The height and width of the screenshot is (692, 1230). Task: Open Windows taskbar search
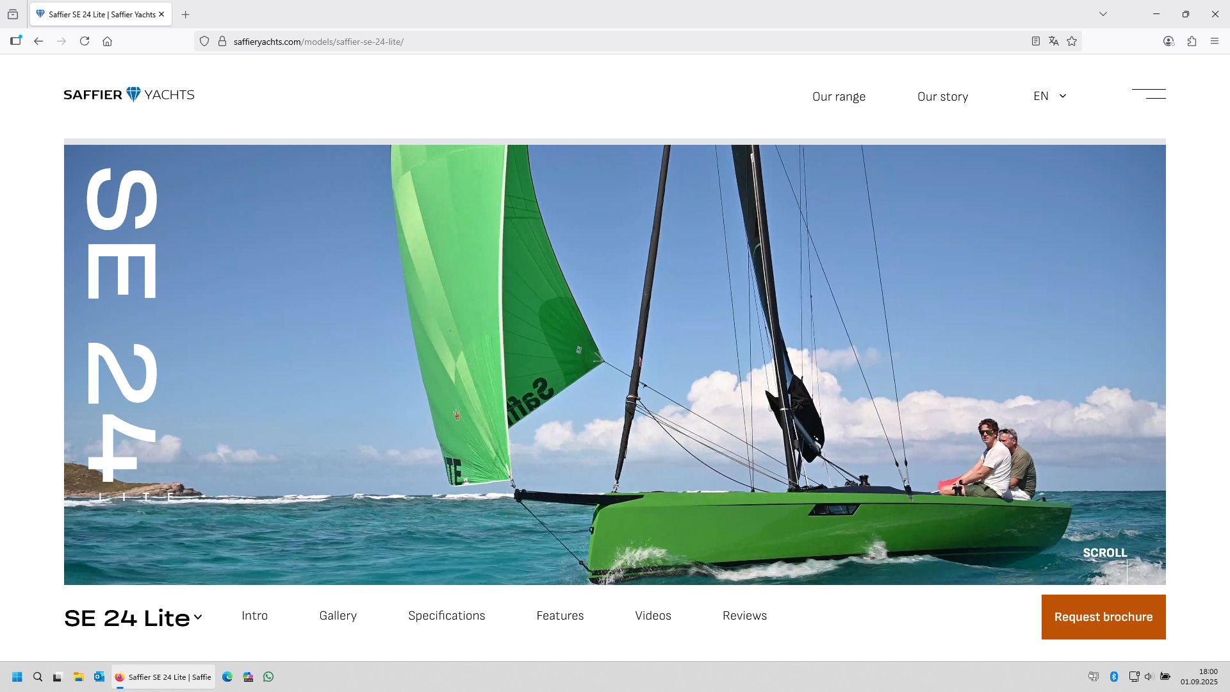click(38, 677)
